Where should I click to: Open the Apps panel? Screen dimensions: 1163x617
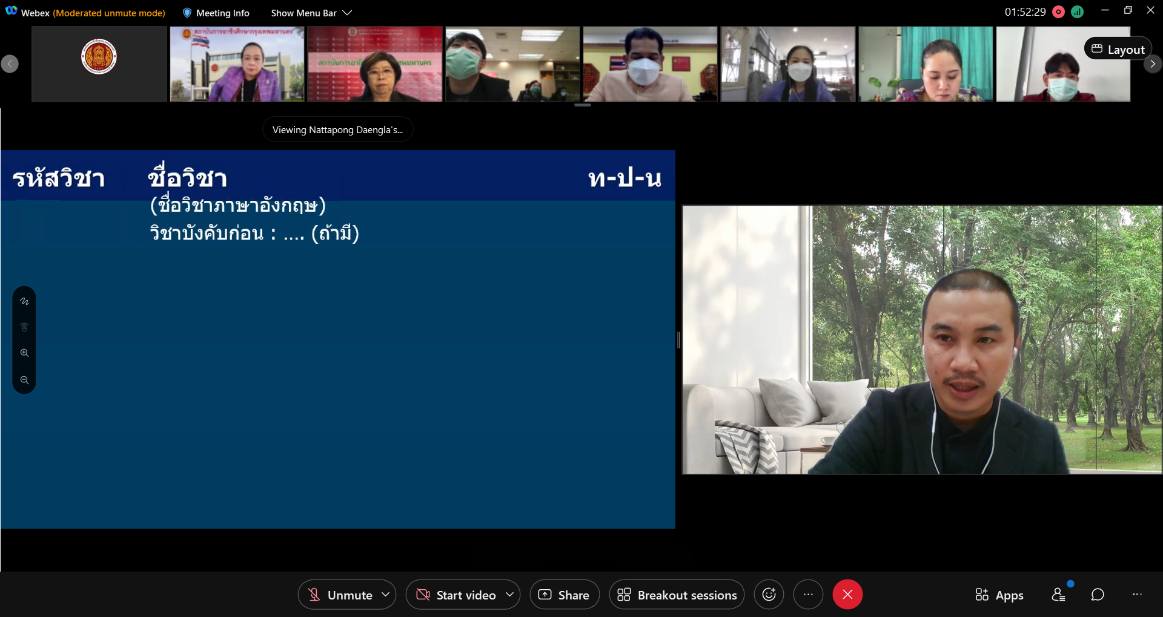point(999,595)
